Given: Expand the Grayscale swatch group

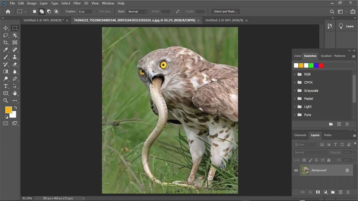Looking at the screenshot, I should point(295,90).
